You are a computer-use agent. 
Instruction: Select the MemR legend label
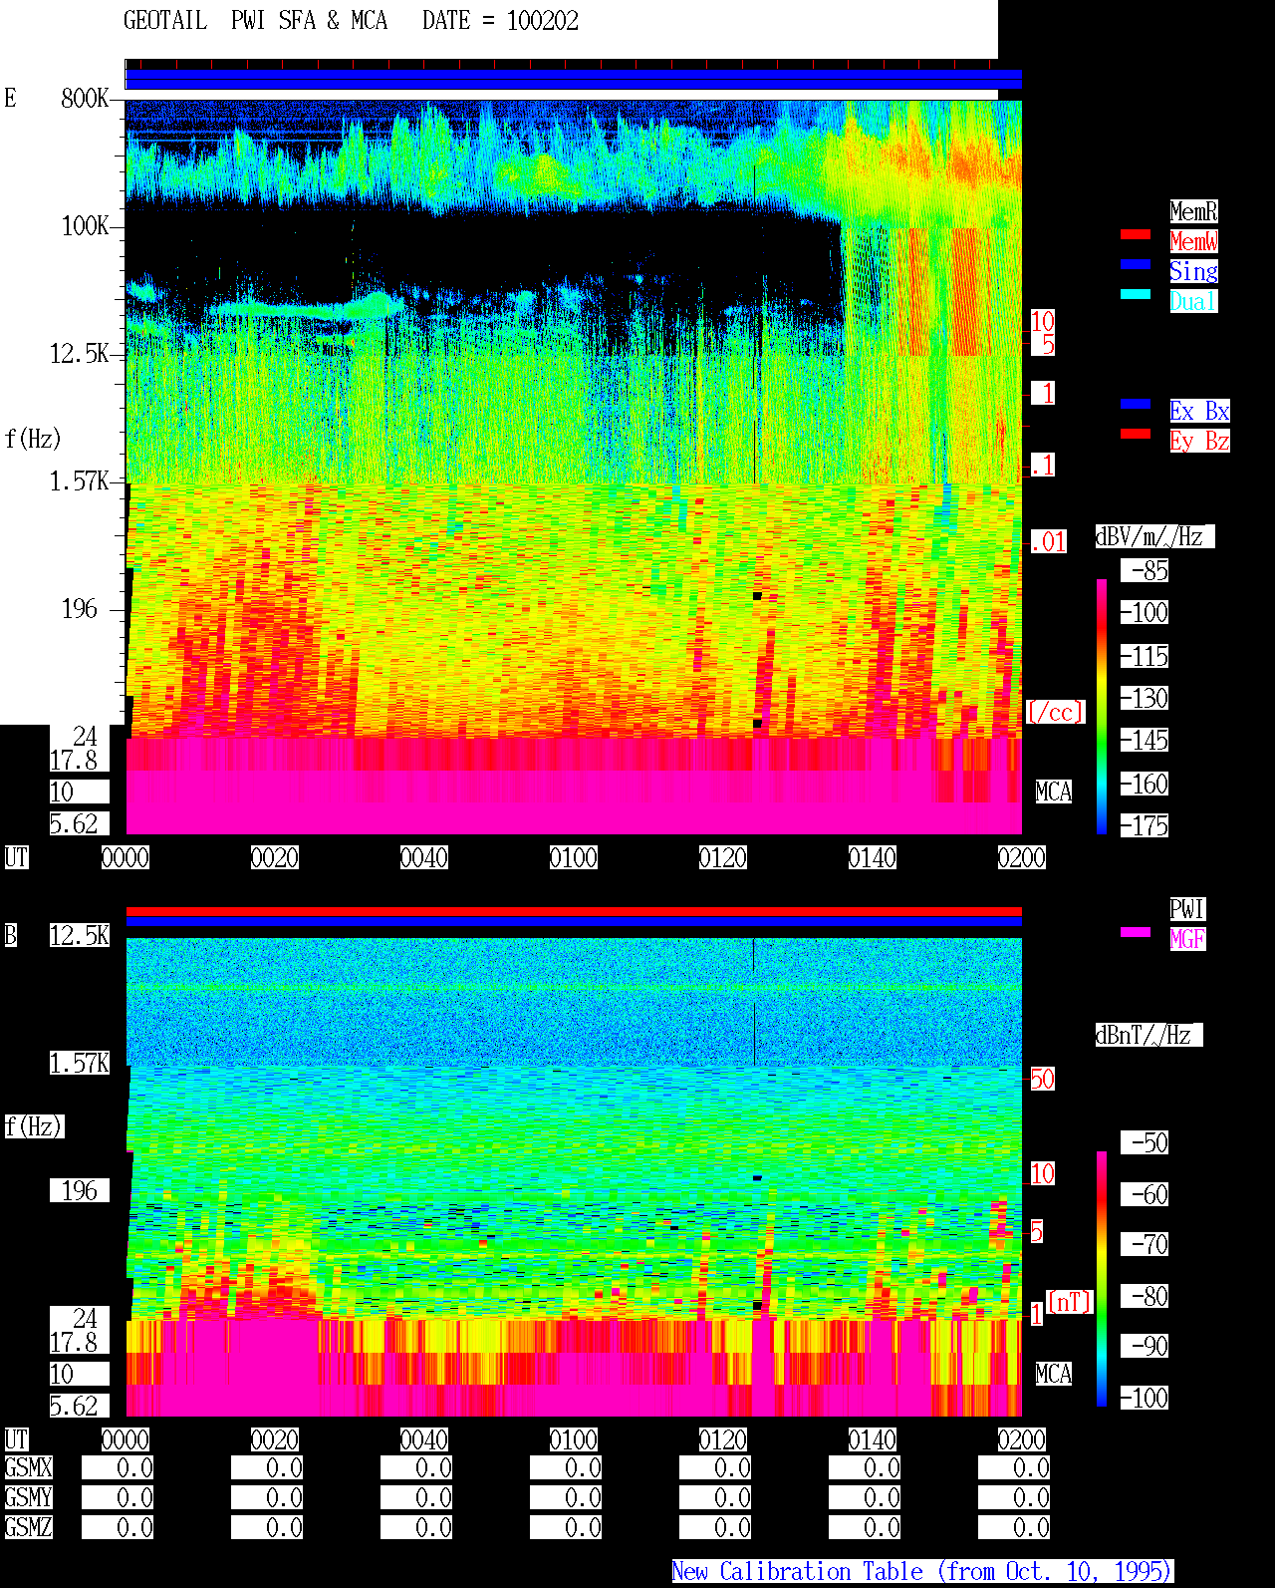1193,211
